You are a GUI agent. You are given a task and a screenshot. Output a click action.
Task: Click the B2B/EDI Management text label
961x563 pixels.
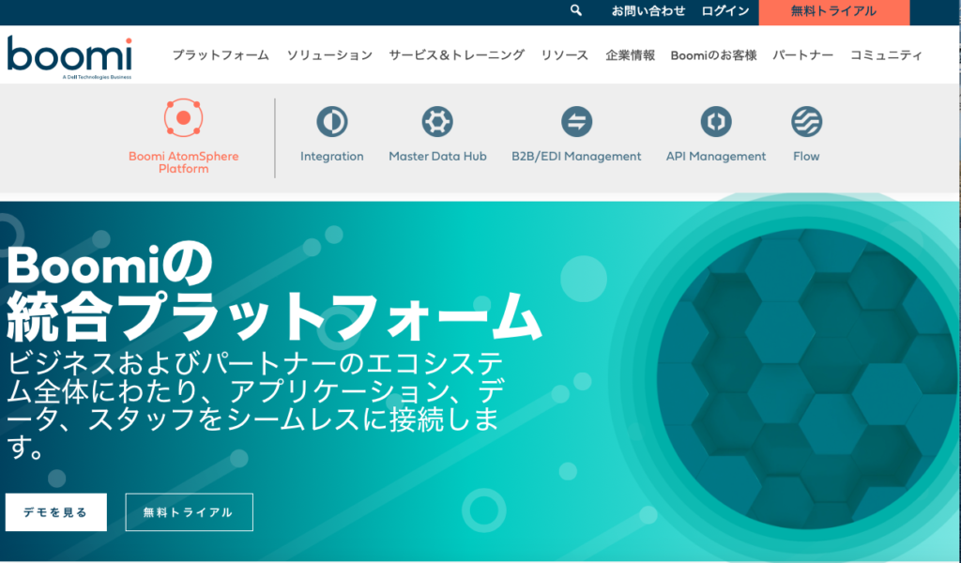(577, 156)
